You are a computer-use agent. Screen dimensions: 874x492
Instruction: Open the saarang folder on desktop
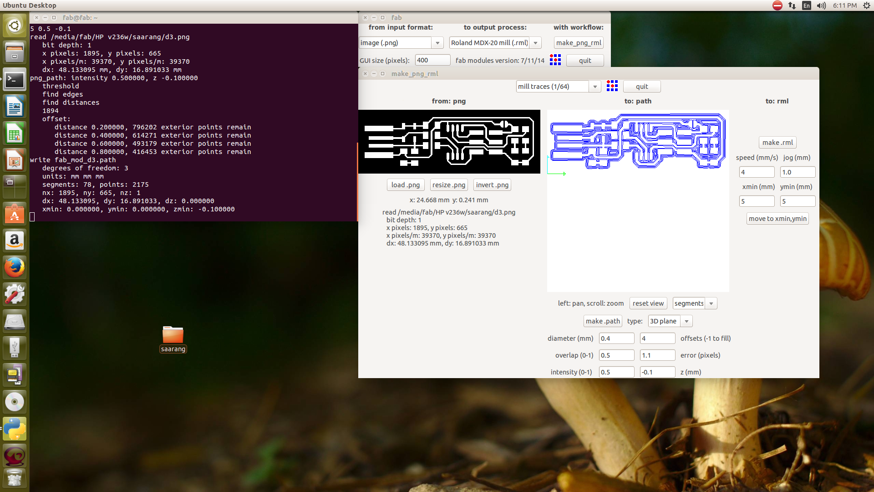pos(173,339)
